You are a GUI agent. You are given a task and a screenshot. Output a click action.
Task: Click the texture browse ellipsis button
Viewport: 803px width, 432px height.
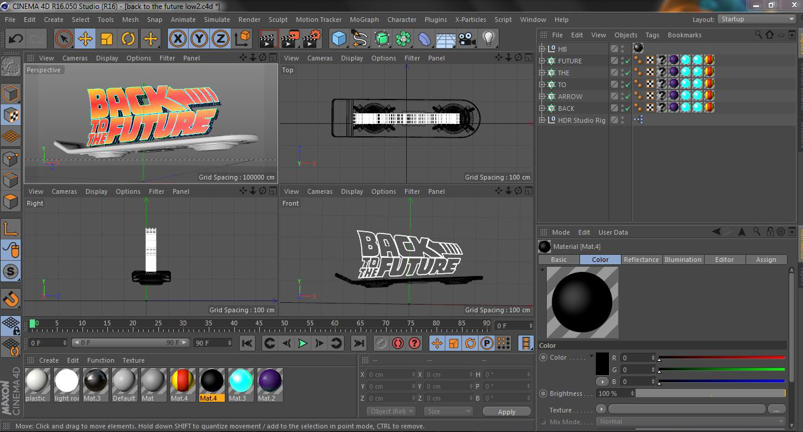click(776, 409)
